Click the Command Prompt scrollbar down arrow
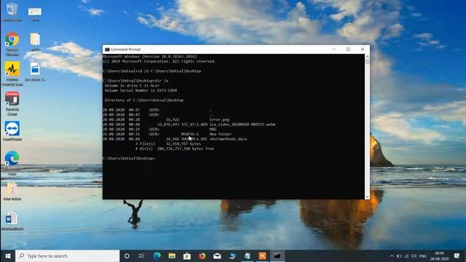466x262 pixels. click(x=367, y=196)
